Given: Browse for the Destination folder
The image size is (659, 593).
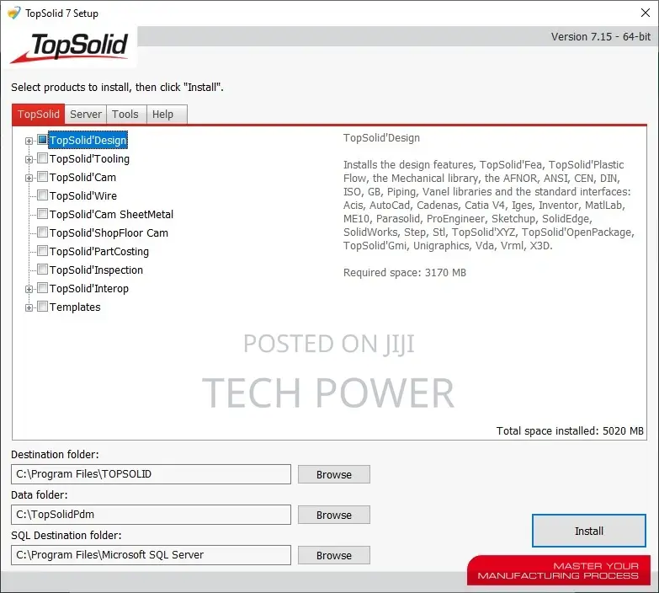Looking at the screenshot, I should (334, 474).
